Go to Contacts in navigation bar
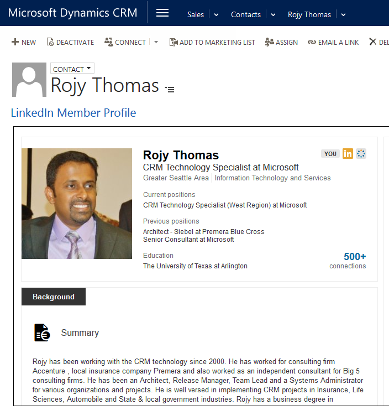Viewport: 389px width, 410px height. coord(246,14)
